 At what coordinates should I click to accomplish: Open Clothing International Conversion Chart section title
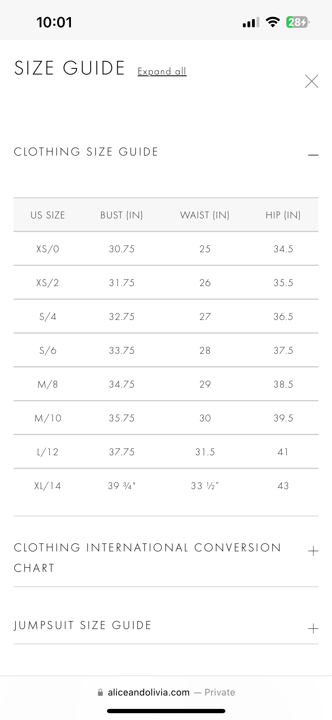click(x=147, y=557)
